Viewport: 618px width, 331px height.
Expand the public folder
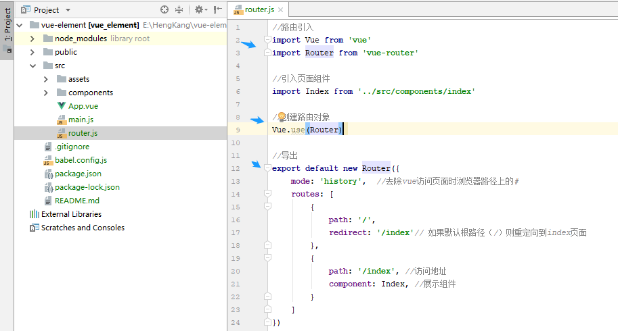[32, 52]
